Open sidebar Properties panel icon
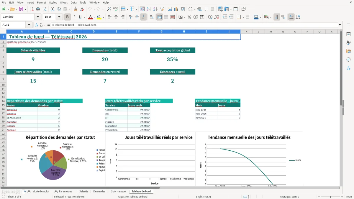 pos(348,34)
